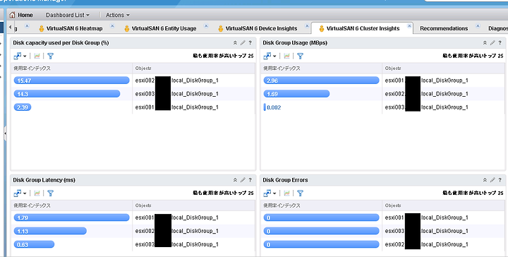Click Objects column header in Disk capacity widget

(143, 68)
